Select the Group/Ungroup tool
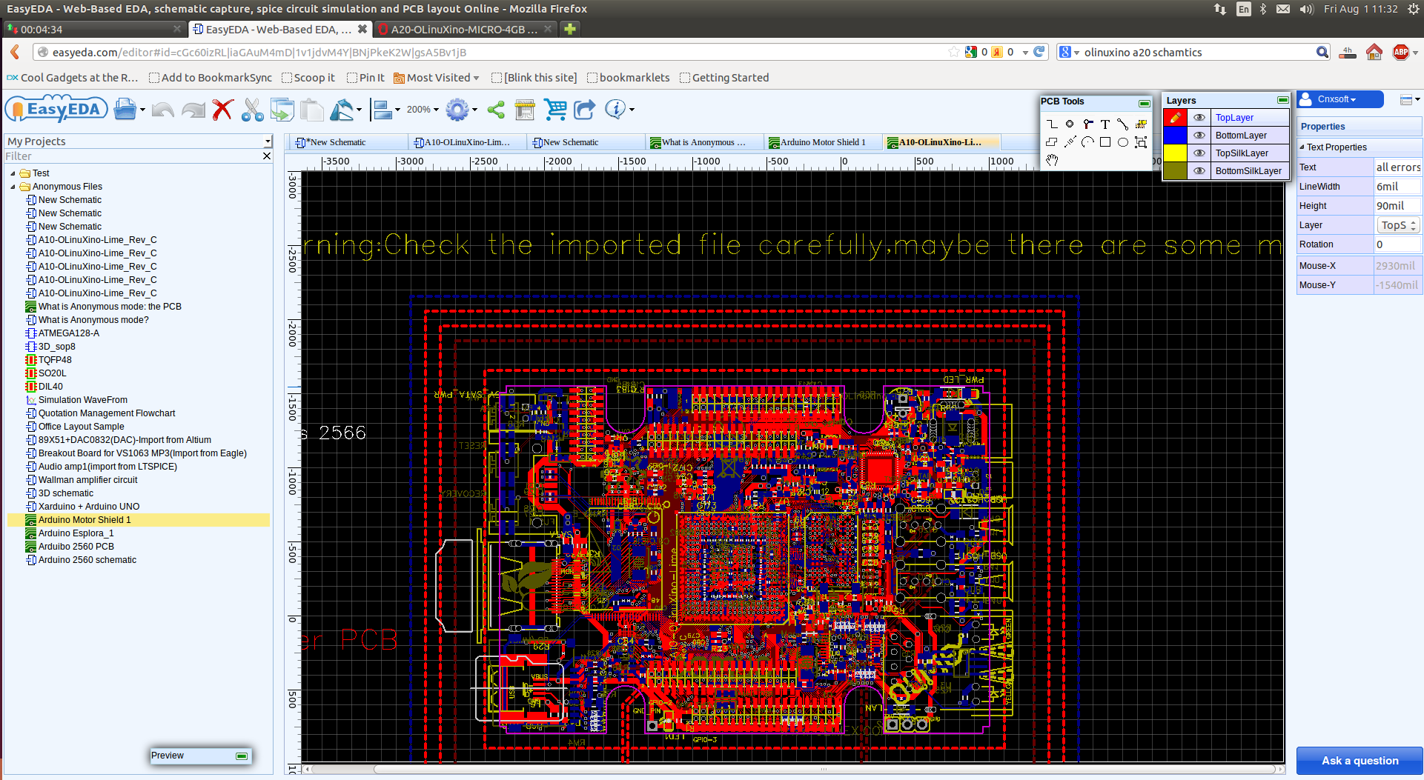1424x780 pixels. 1141,141
